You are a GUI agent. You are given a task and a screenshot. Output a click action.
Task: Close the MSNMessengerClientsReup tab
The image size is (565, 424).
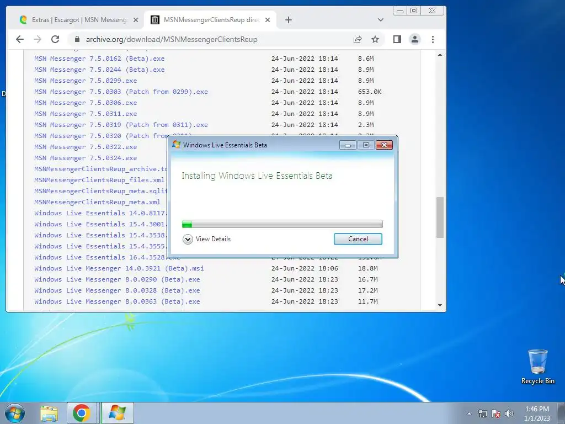pos(268,20)
